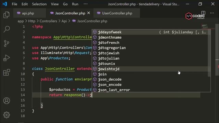Click the public function keyword line 11

click(x=56, y=79)
